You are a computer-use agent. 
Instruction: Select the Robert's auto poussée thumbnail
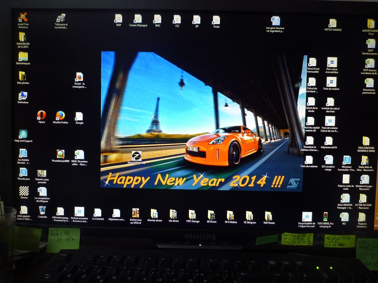42,173
